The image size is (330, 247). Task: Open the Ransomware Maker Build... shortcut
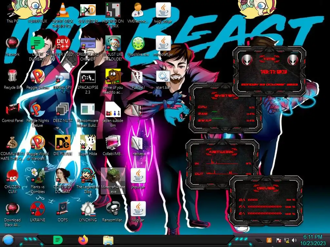pos(88,115)
